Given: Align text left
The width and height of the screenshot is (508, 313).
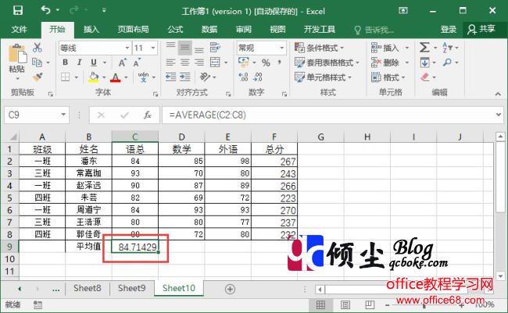Looking at the screenshot, I should click(x=170, y=62).
